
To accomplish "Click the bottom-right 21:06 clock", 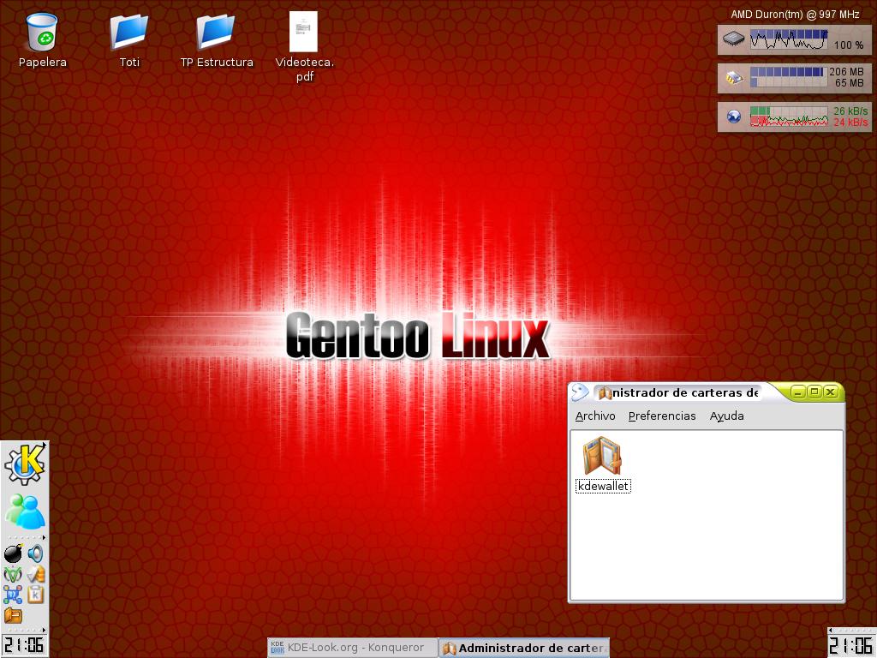I will 852,645.
